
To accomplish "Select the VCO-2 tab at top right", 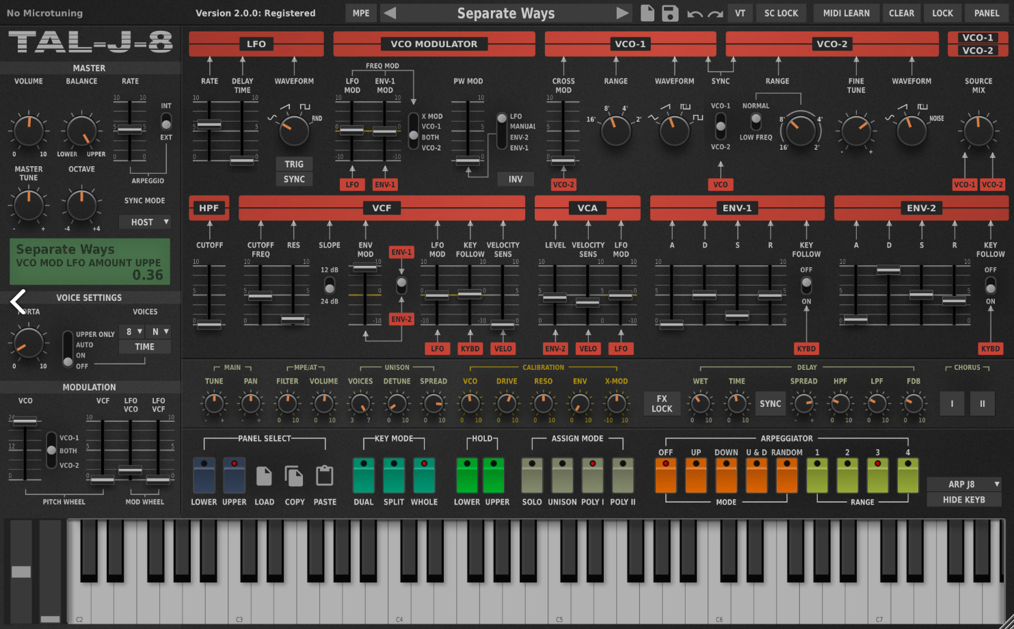I will click(978, 51).
